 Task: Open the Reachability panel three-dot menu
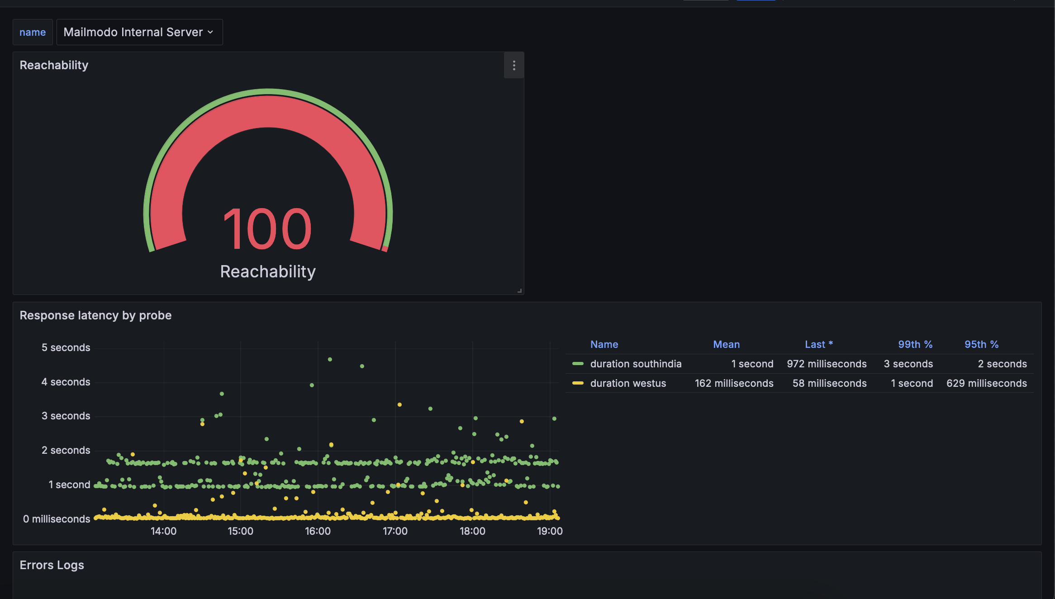[514, 66]
